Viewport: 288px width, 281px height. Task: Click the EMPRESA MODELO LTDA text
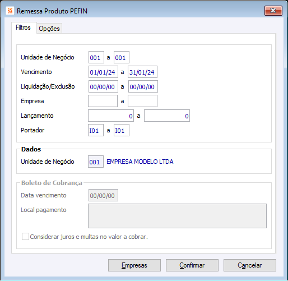pyautogui.click(x=140, y=162)
